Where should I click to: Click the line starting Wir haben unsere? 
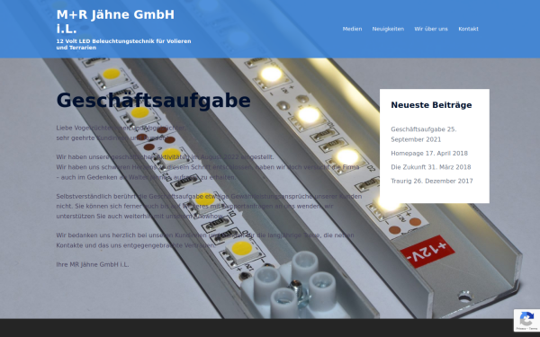165,156
